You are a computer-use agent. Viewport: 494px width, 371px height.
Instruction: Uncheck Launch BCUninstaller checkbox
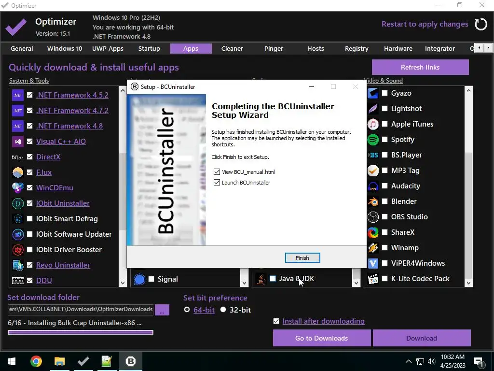pyautogui.click(x=217, y=182)
